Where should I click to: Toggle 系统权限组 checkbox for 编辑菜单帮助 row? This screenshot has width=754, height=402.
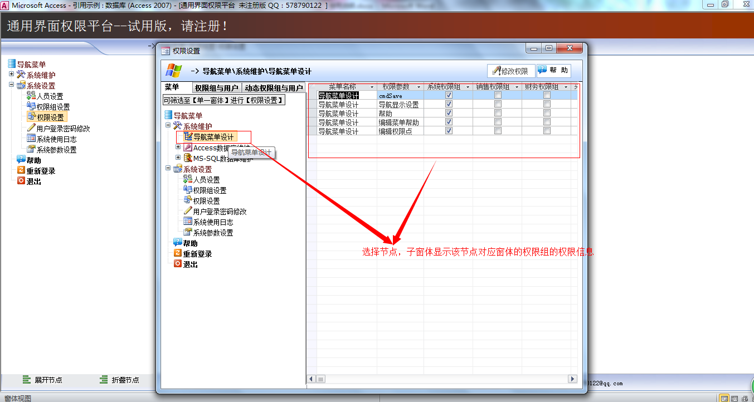[x=449, y=122]
